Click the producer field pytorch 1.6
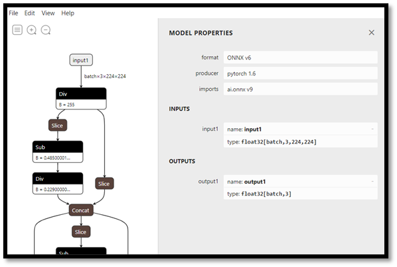This screenshot has width=397, height=267. point(301,73)
